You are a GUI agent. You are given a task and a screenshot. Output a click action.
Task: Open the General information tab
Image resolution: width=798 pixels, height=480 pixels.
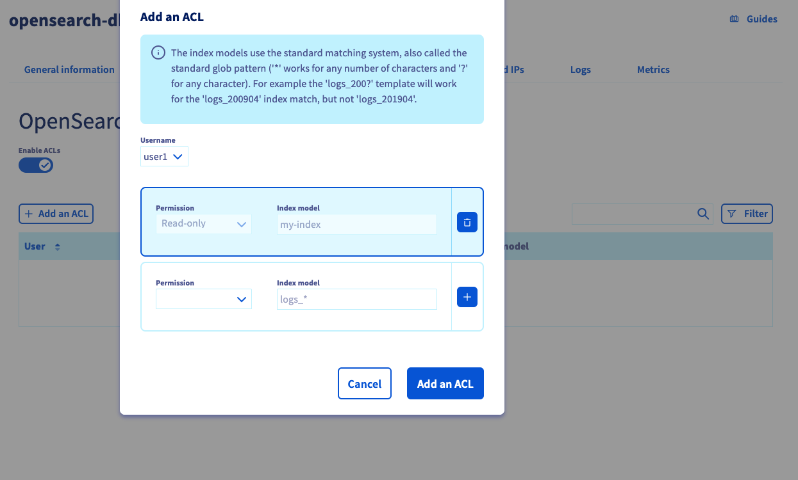(69, 69)
